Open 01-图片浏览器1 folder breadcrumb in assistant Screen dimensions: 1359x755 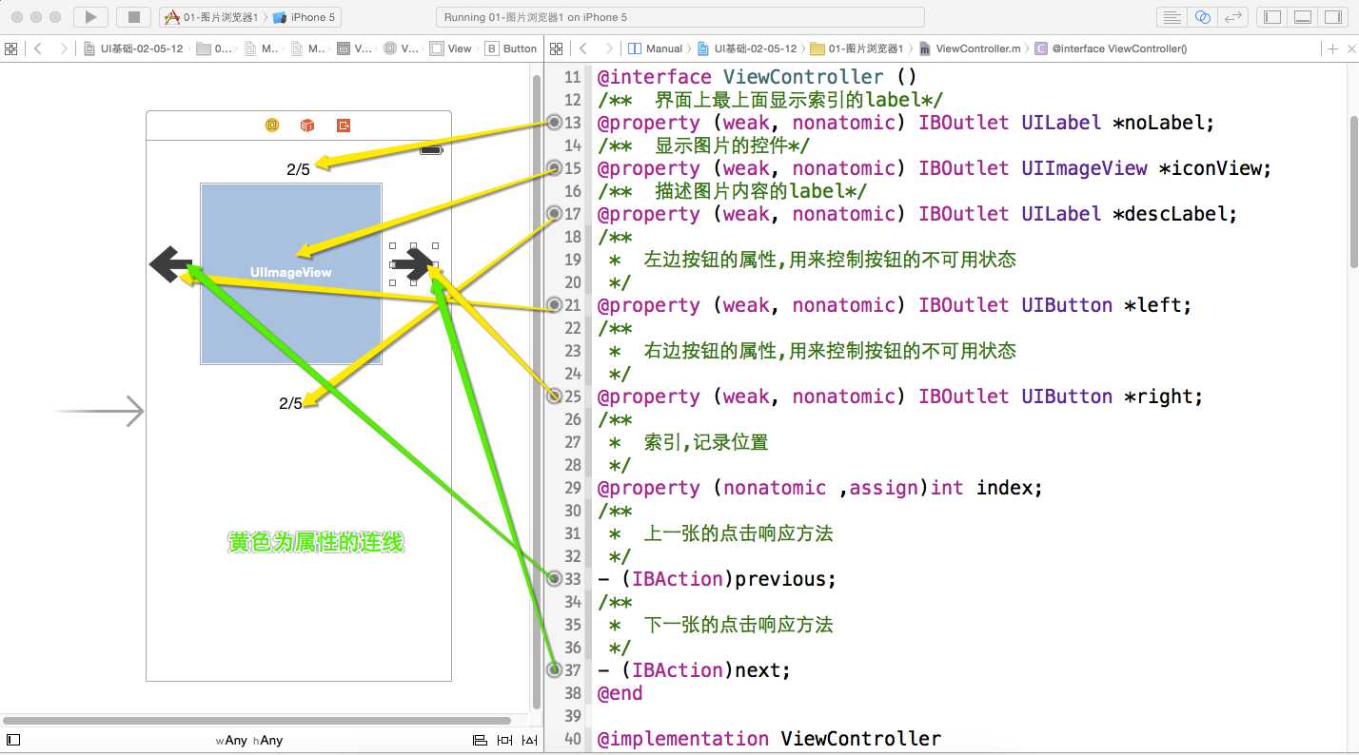coord(857,48)
